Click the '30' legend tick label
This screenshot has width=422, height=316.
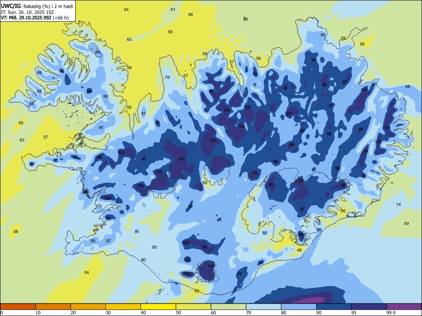coord(108,313)
